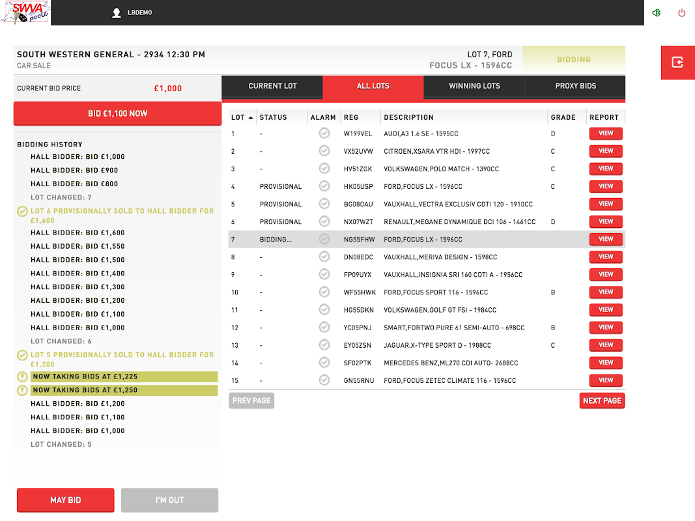Viewport: 695px width, 521px height.
Task: Click NOW TAKING BIDS AT £1,225 notice
Action: (124, 376)
